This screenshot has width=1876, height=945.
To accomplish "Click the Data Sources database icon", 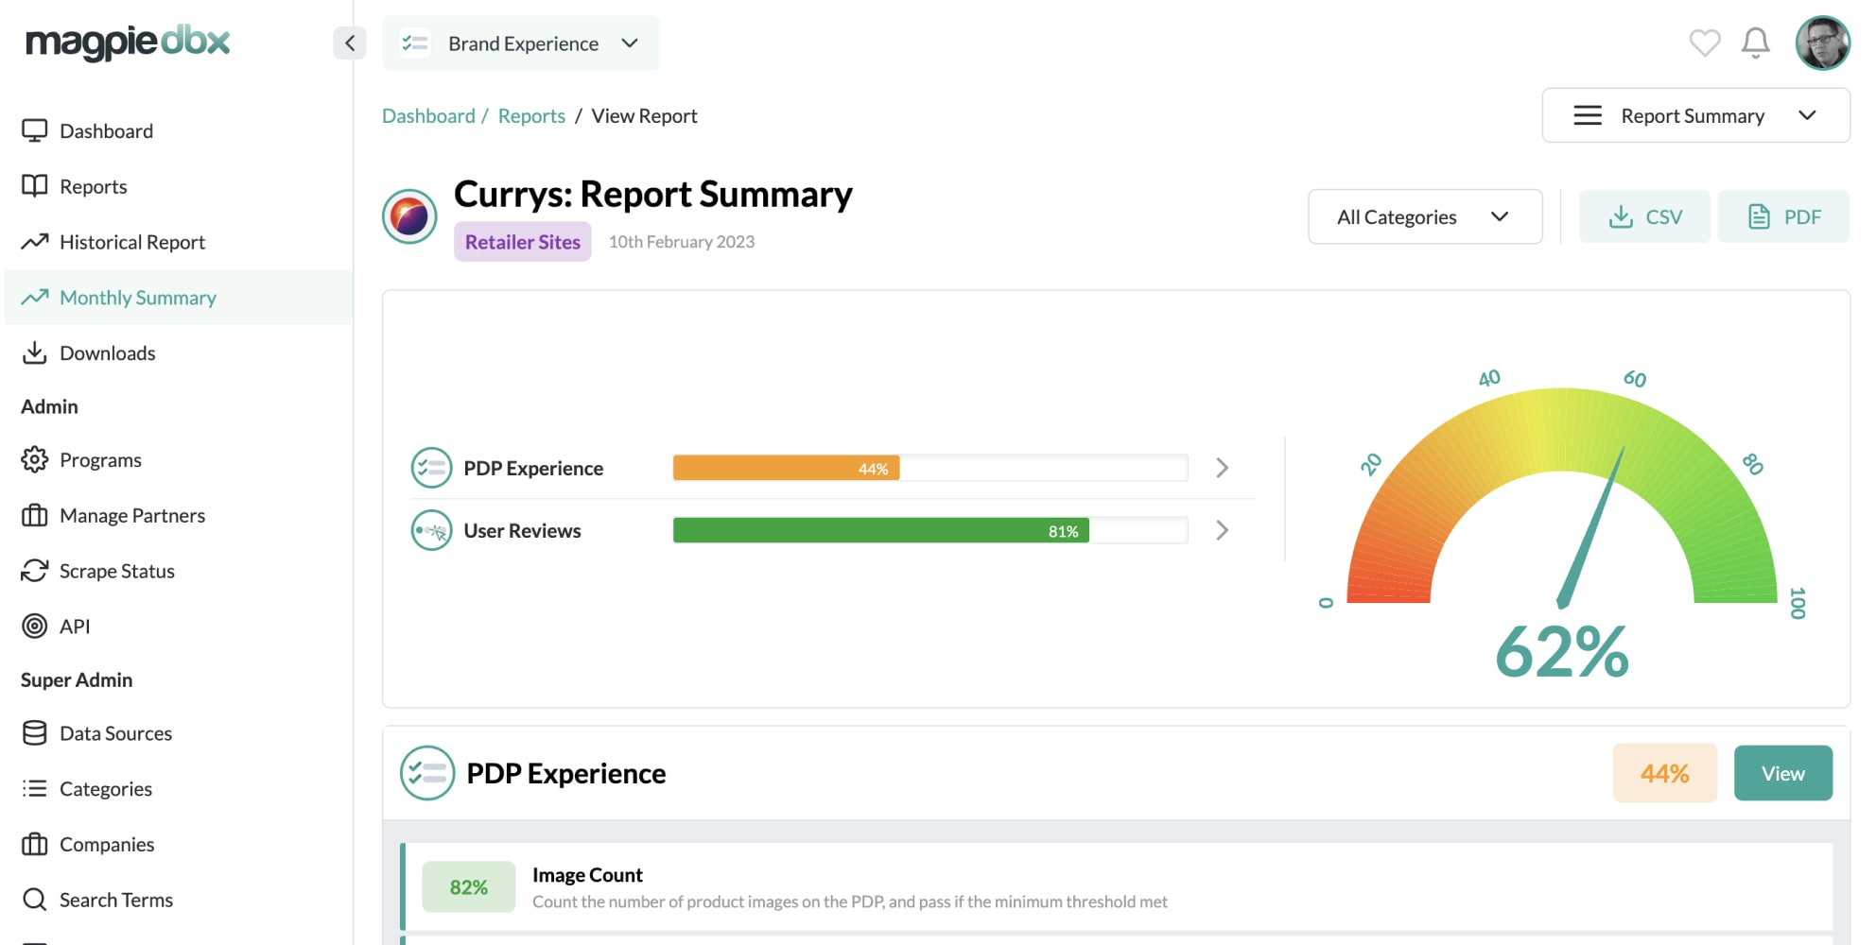I will (35, 733).
